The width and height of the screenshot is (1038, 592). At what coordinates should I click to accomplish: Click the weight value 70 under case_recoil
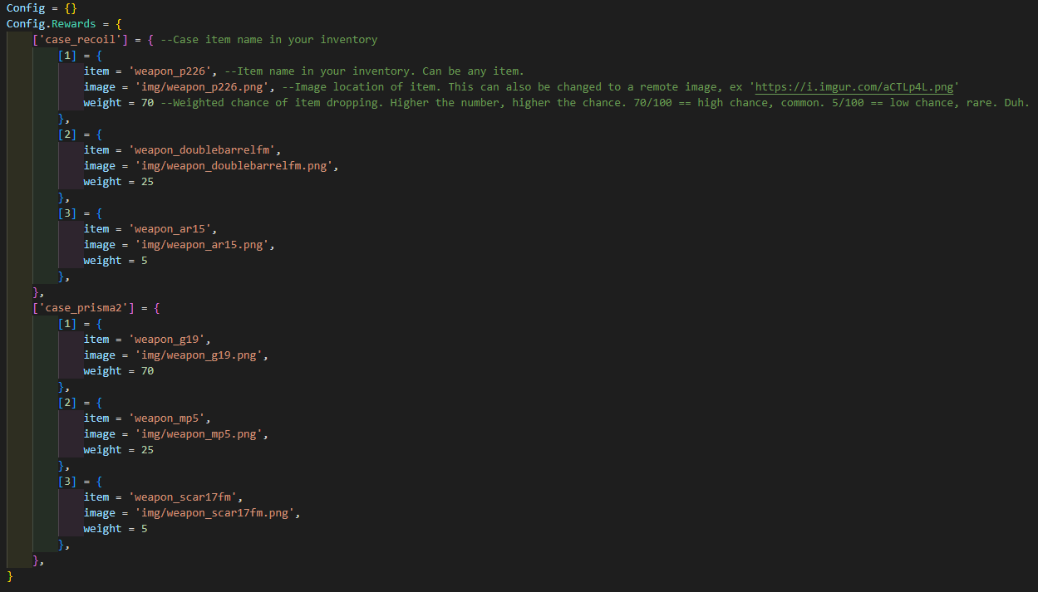[x=148, y=103]
